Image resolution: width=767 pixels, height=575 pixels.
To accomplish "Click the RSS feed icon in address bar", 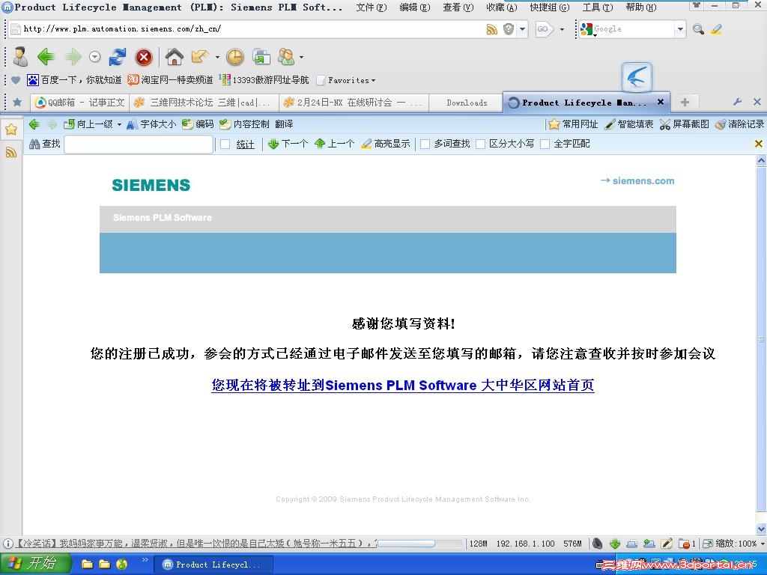I will (x=492, y=29).
